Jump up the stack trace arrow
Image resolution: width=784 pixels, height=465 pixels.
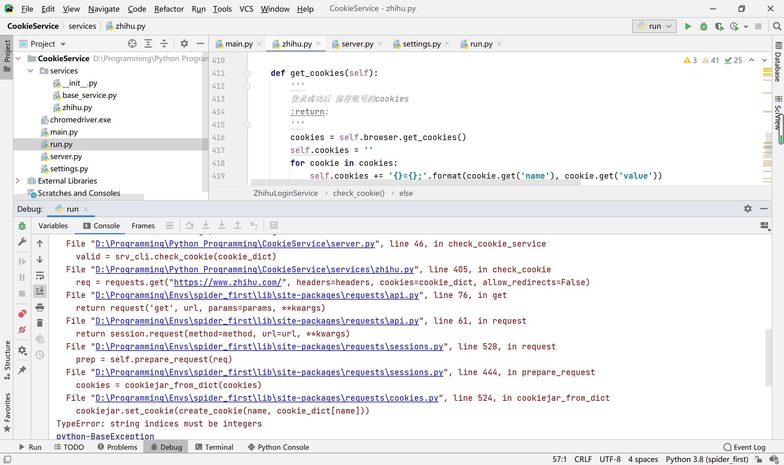40,244
